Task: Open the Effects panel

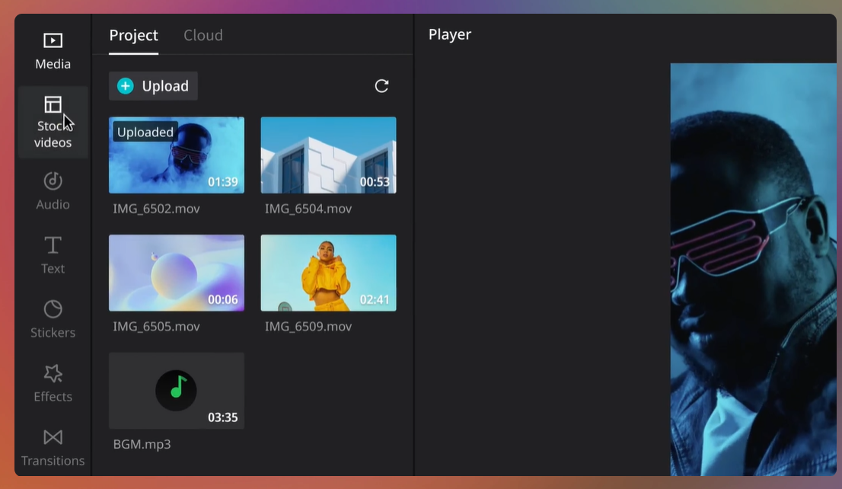Action: [x=53, y=373]
